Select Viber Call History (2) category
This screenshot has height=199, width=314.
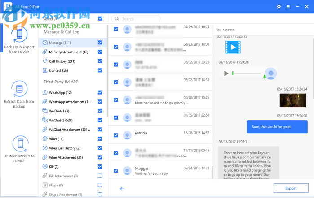(73, 148)
